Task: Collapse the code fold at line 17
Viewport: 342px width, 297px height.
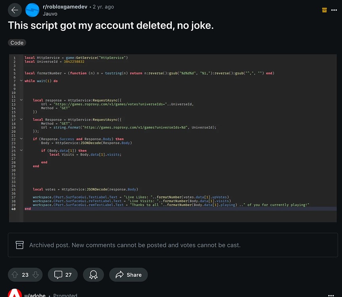Action: point(21,120)
